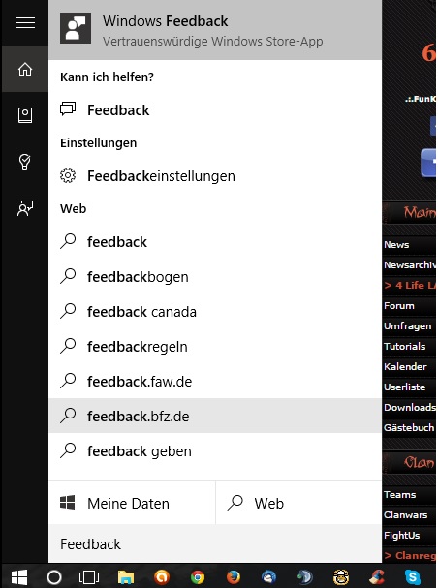Open Feedbackeinstellungen settings result
Viewport: 438px width, 588px height.
[215, 176]
